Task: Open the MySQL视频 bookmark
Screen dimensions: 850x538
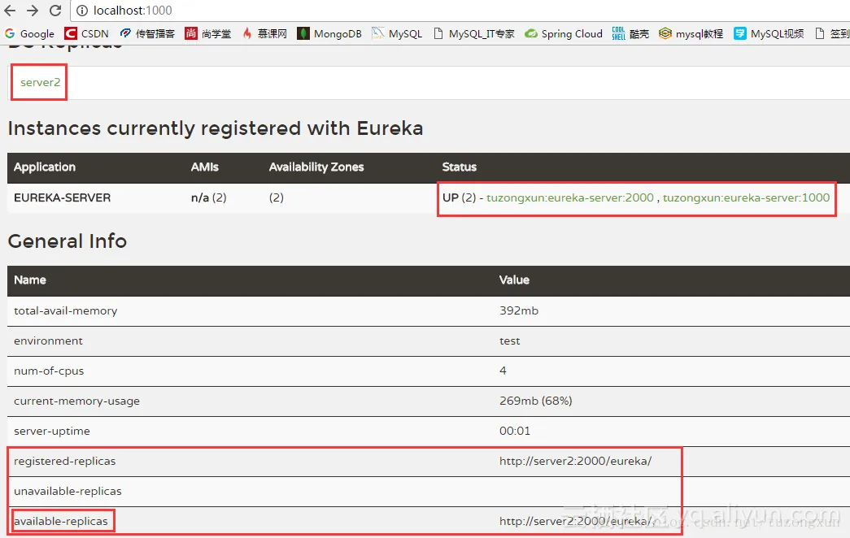Action: point(769,34)
